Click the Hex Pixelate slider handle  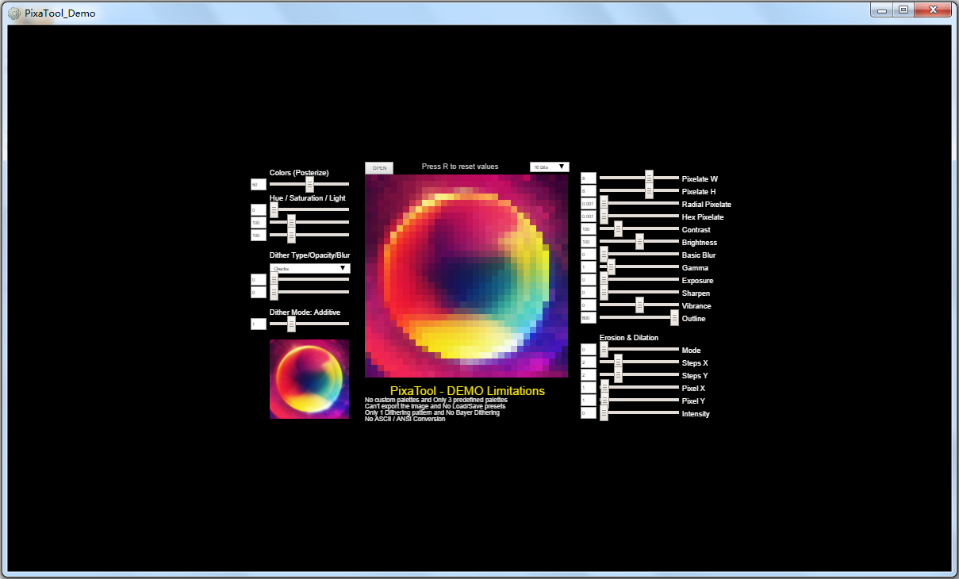click(604, 217)
